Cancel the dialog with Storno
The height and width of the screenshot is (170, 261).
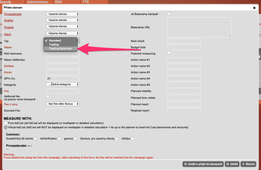click(249, 164)
